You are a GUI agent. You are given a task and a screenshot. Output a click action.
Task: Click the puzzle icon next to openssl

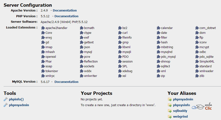click(x=43, y=57)
